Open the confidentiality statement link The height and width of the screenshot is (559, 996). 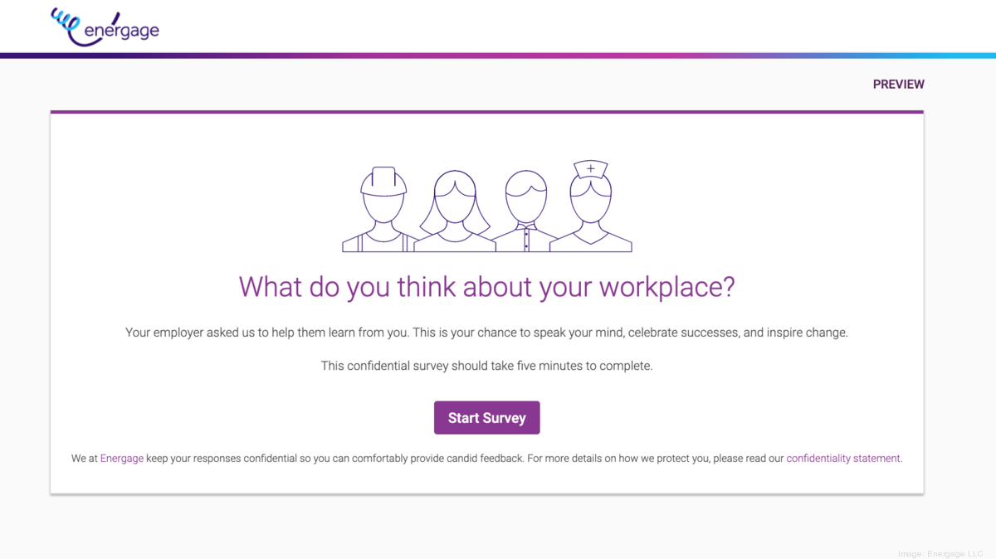(x=842, y=458)
